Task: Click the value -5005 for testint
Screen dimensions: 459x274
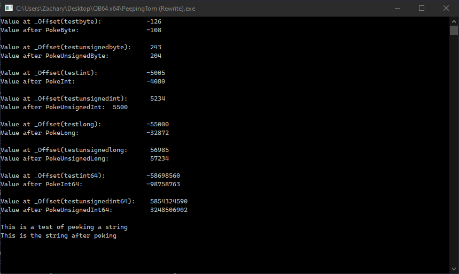Action: tap(155, 73)
